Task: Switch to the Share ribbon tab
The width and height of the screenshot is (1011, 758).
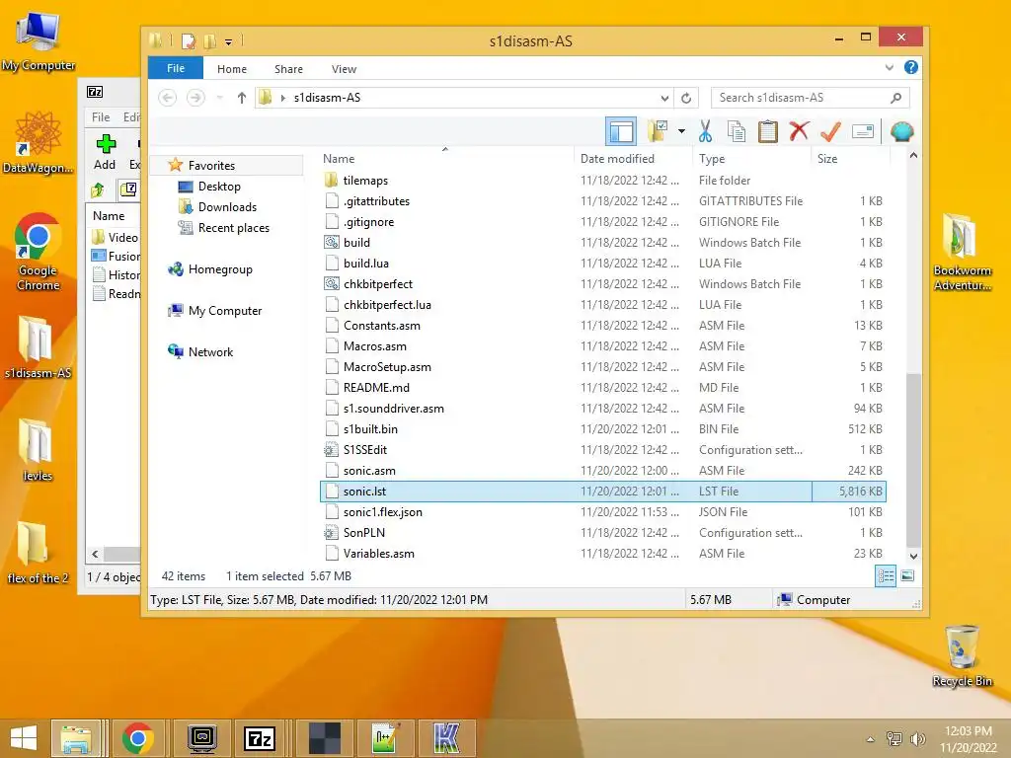Action: (x=288, y=69)
